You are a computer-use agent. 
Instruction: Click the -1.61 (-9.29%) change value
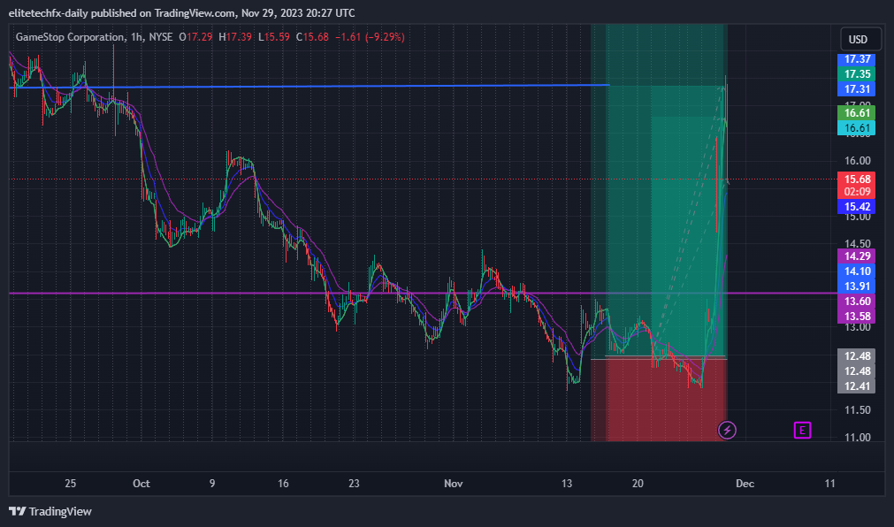(x=370, y=37)
